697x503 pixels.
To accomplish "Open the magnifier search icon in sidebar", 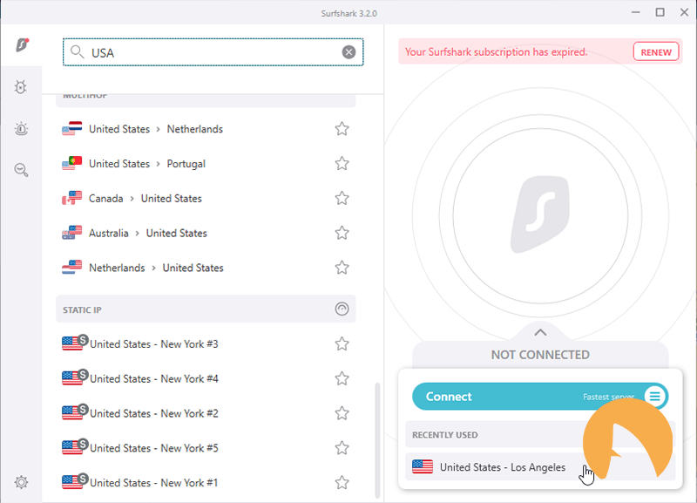I will click(x=21, y=170).
